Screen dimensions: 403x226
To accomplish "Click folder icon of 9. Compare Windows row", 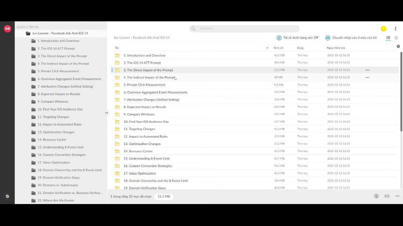I will [117, 114].
